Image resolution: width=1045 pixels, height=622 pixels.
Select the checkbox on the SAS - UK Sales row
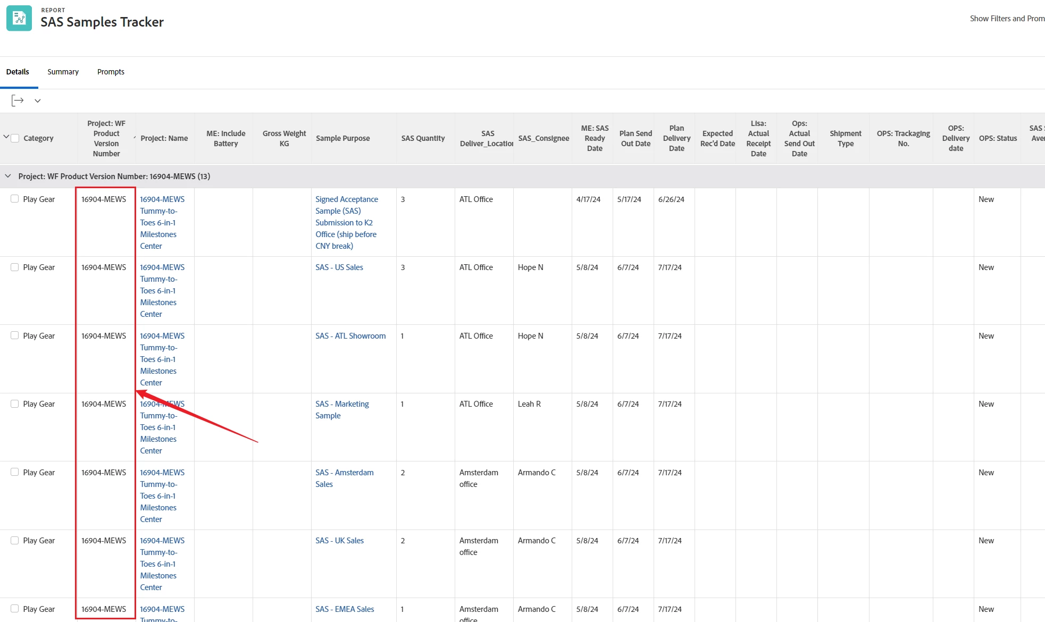point(15,540)
